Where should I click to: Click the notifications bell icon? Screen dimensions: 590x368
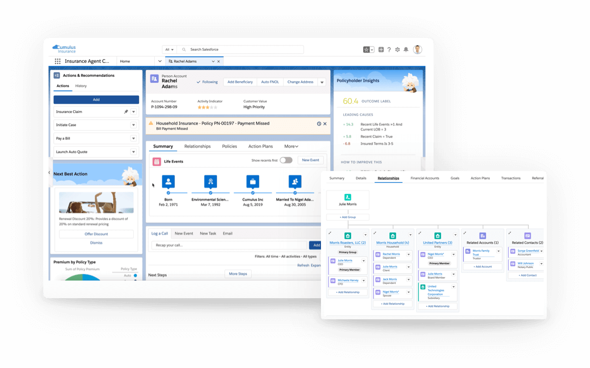pyautogui.click(x=406, y=49)
